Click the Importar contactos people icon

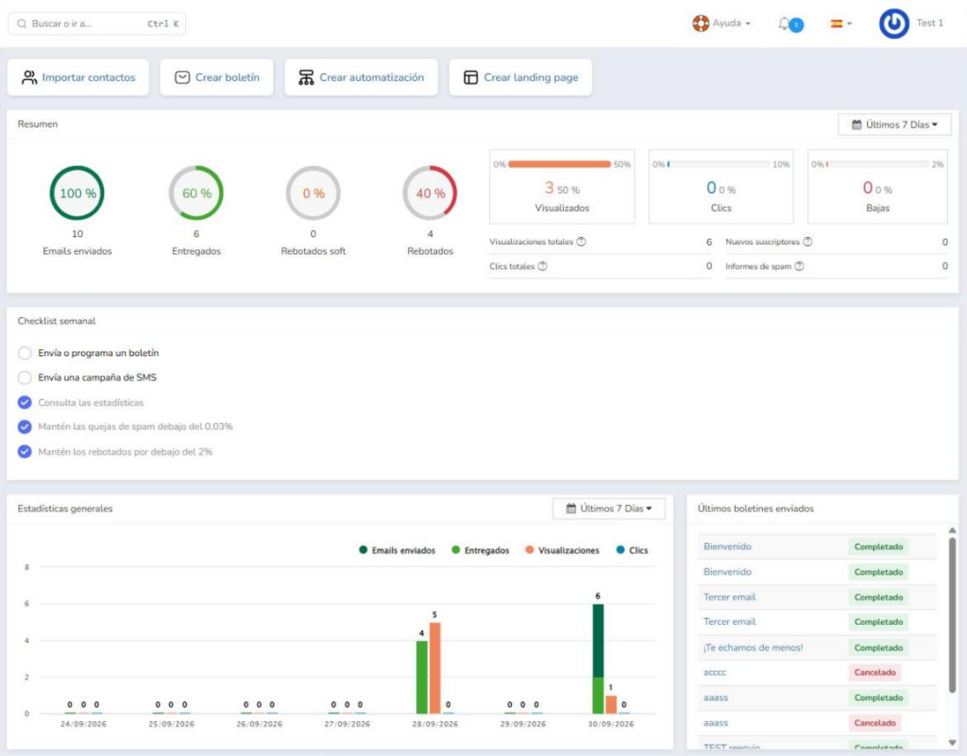click(29, 77)
